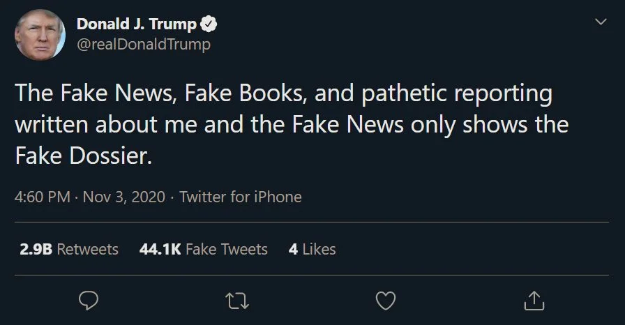Open the Twitter for iPhone source link

tap(241, 197)
